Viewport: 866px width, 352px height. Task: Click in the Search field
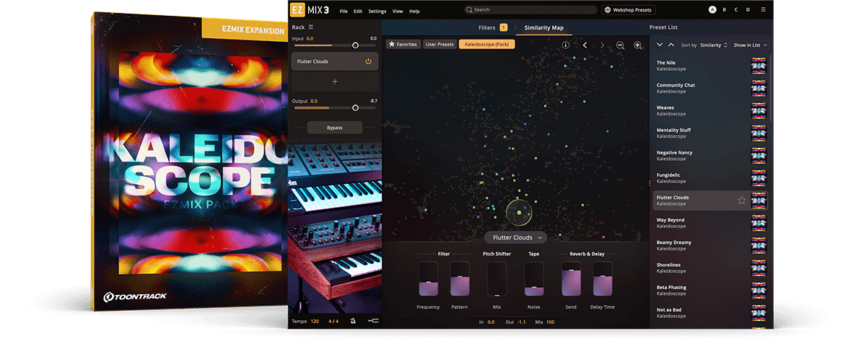pos(530,10)
